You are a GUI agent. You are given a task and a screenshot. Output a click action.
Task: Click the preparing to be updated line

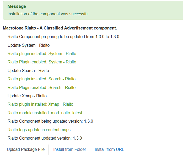pyautogui.click(x=63, y=37)
